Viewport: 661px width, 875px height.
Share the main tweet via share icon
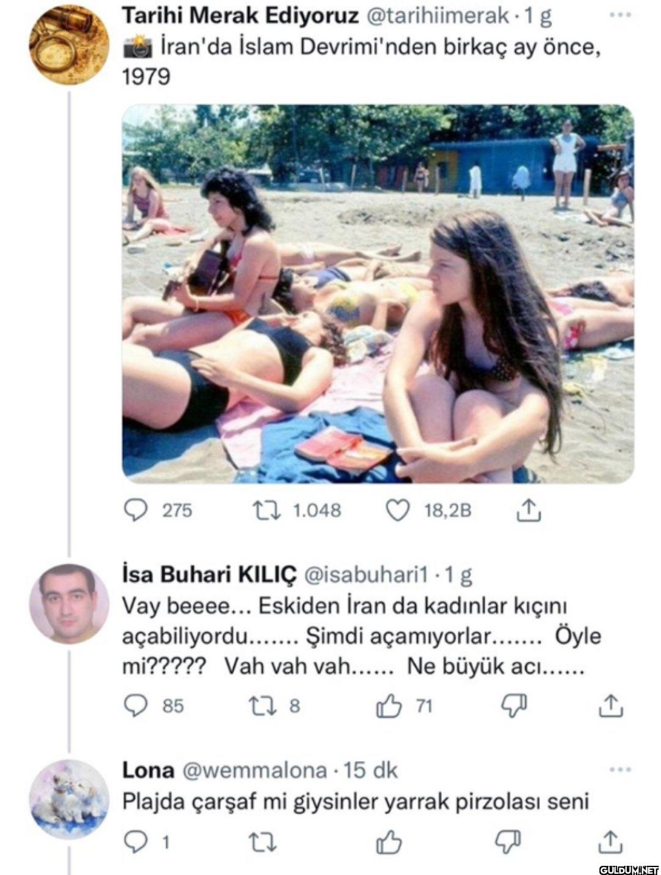coord(530,510)
